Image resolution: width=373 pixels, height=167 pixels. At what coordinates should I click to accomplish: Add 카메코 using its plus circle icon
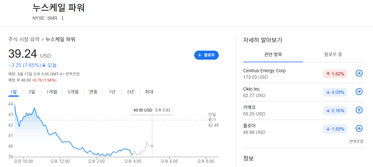pyautogui.click(x=359, y=110)
